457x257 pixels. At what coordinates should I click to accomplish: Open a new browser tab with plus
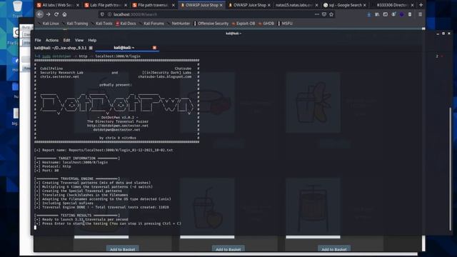421,5
